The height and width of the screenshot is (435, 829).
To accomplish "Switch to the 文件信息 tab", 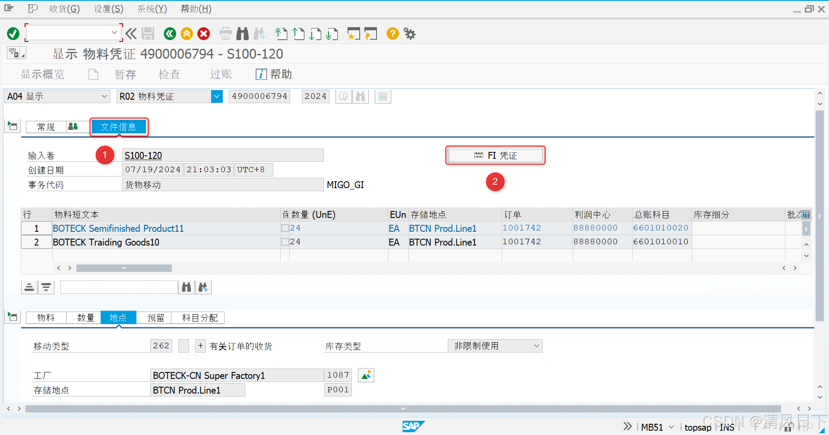I will 119,127.
